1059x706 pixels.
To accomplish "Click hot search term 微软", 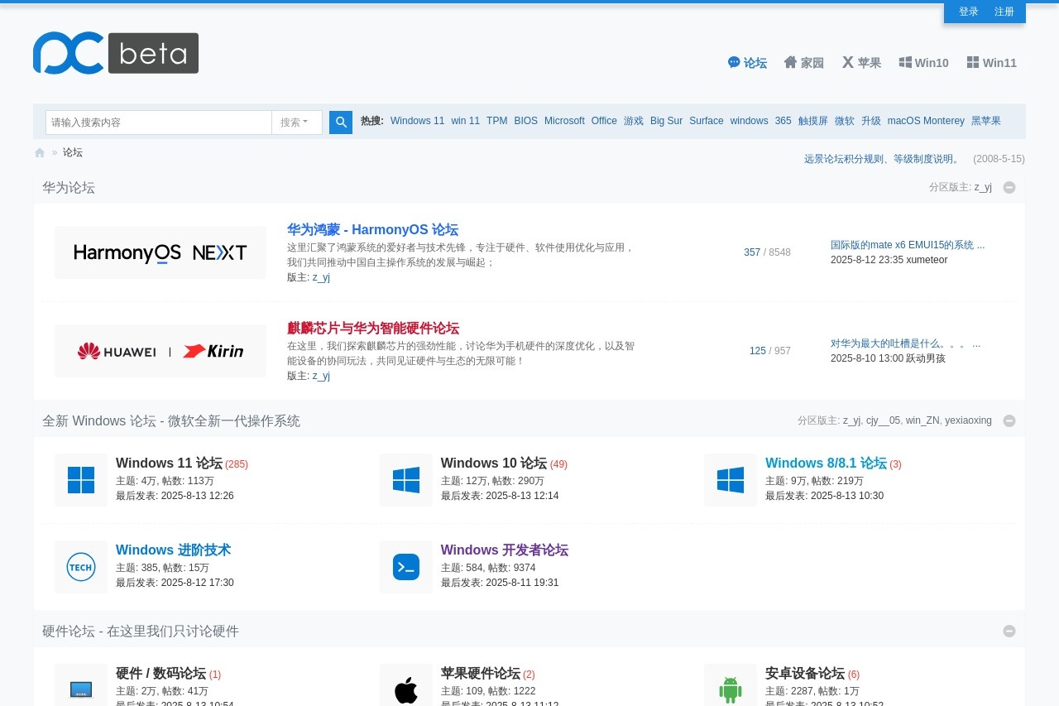I will coord(845,121).
